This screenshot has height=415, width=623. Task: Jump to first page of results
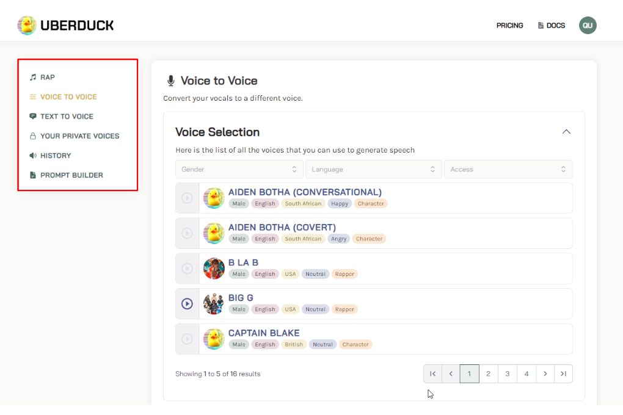pyautogui.click(x=432, y=374)
